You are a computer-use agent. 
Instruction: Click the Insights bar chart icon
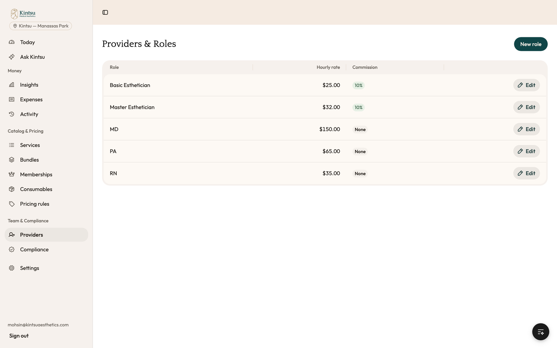(x=12, y=85)
